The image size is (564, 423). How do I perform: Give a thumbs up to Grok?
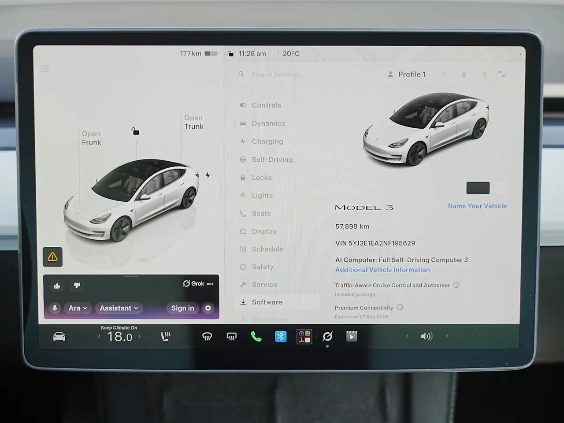57,286
